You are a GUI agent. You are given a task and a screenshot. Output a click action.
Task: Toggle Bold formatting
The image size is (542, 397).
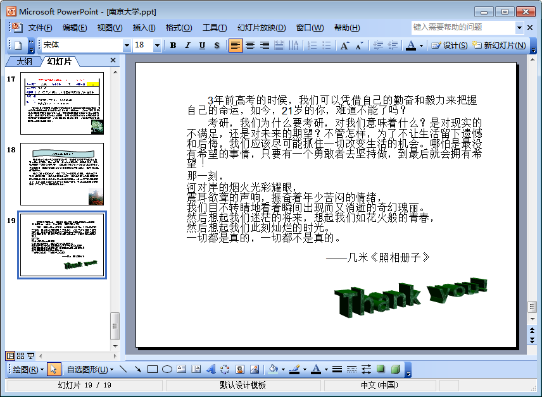point(173,46)
